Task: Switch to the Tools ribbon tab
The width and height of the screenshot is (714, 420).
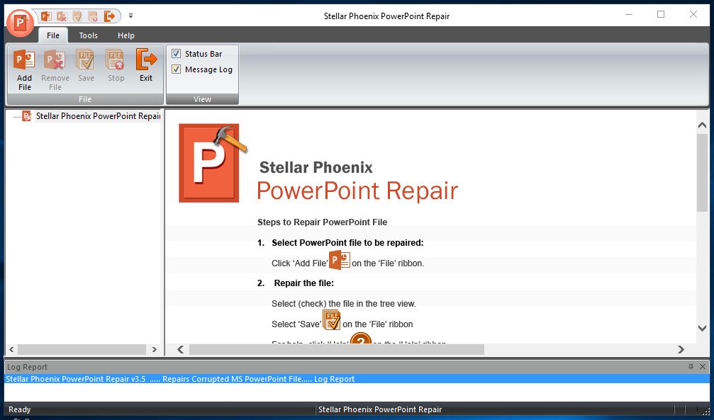Action: pos(87,35)
